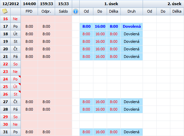Click Odpr. 8:00 value on day 31
Image resolution: width=184 pixels, height=136 pixels.
[47, 132]
